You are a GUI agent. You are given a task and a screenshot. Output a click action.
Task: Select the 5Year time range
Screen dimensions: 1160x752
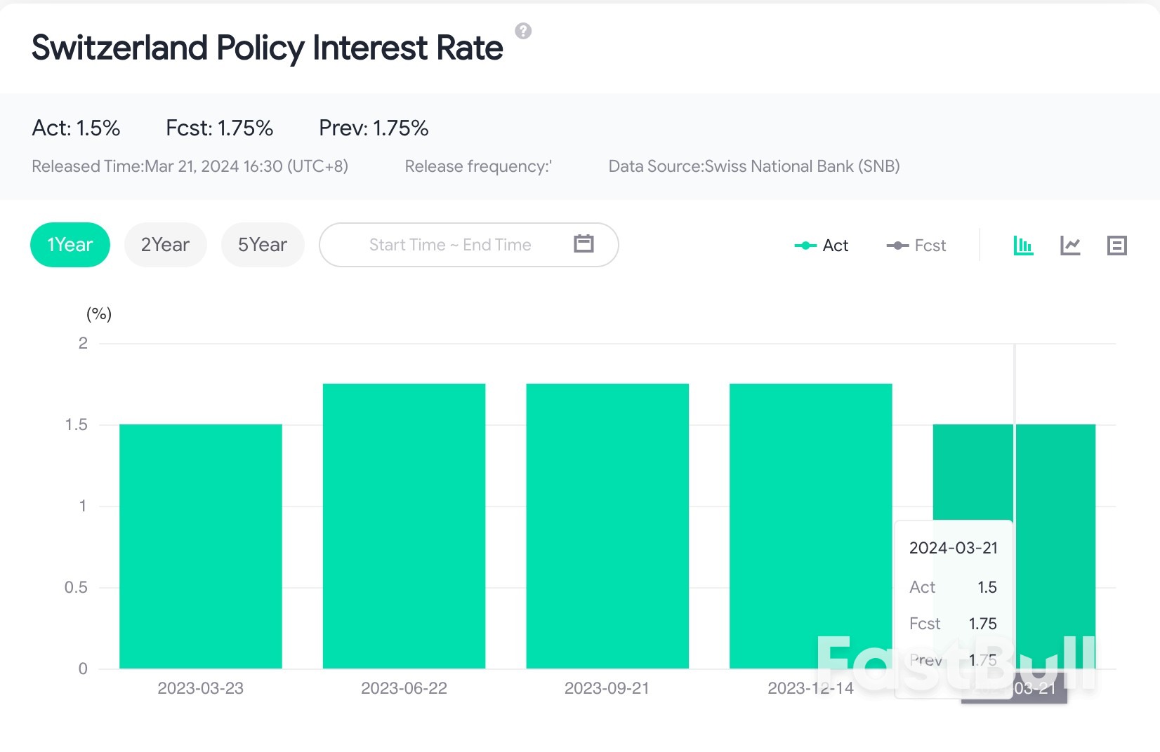pyautogui.click(x=262, y=244)
